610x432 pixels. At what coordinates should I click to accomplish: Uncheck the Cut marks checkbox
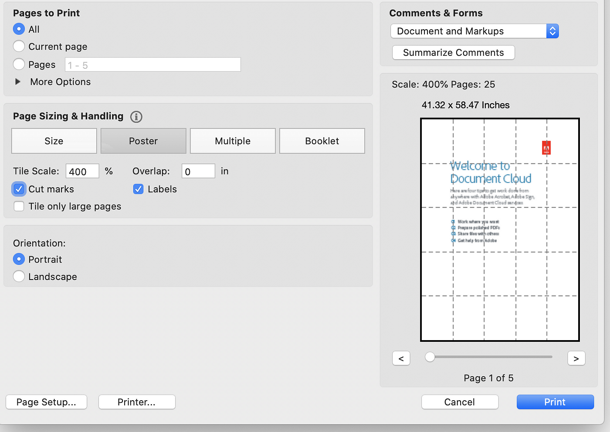click(x=19, y=189)
